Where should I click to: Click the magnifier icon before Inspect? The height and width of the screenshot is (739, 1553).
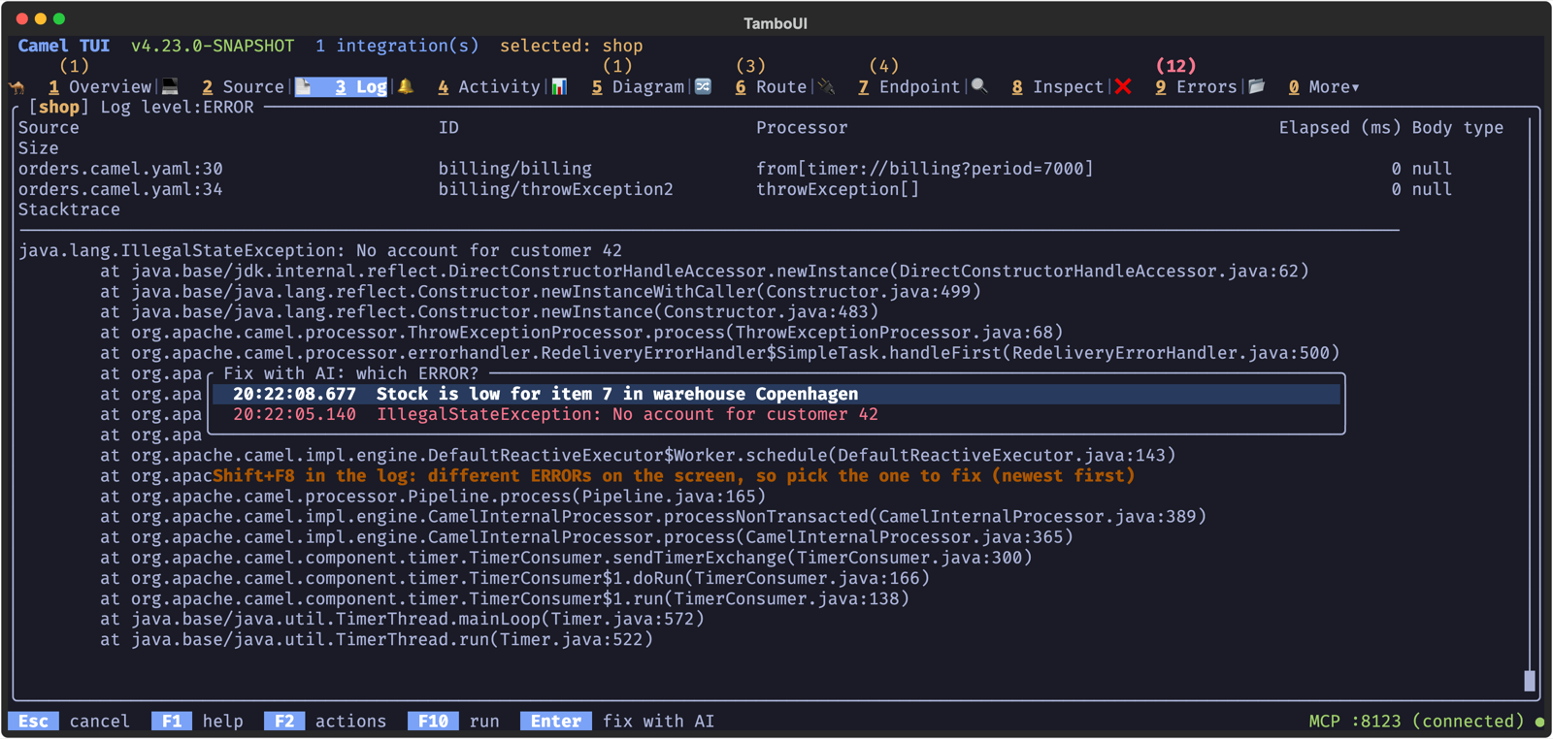[x=979, y=86]
